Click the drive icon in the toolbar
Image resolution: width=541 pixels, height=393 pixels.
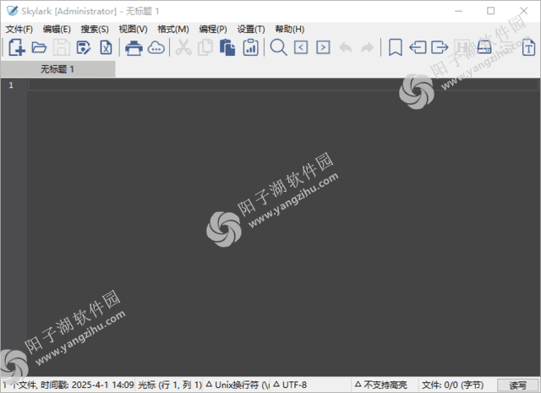tap(484, 47)
